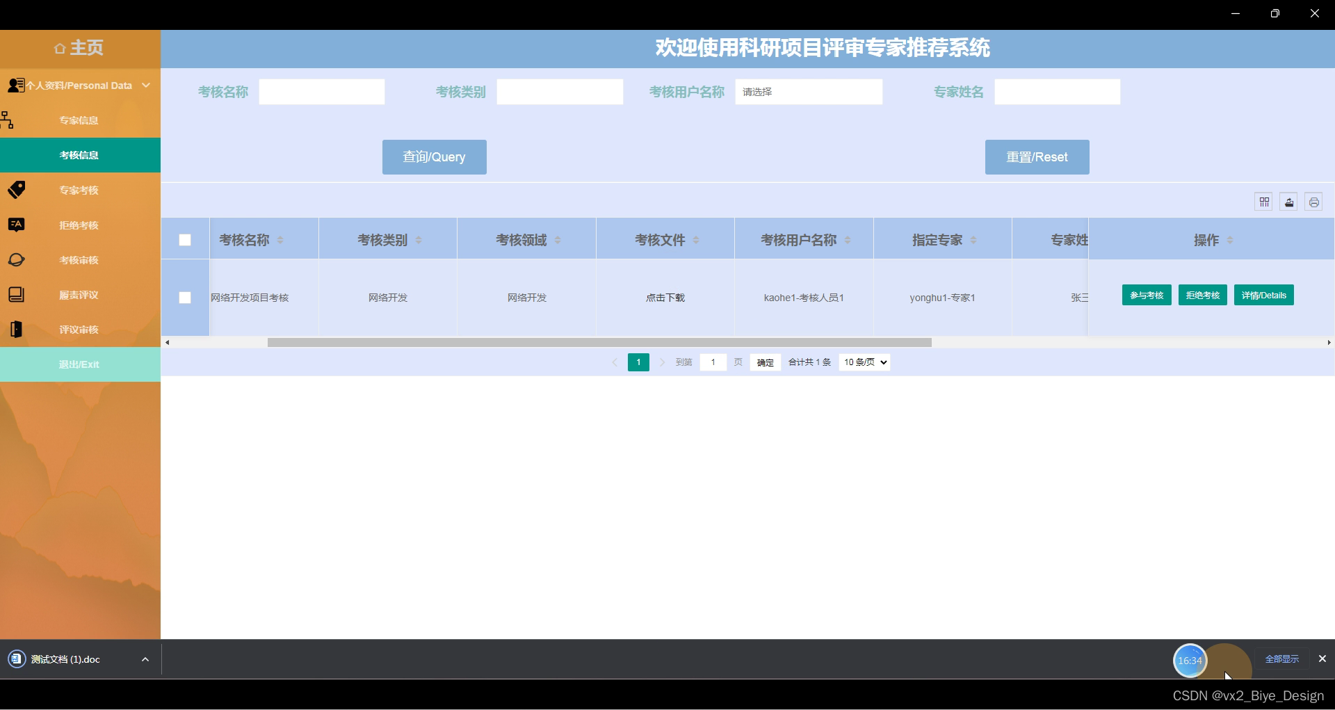Expand the download item options chevron

point(145,659)
